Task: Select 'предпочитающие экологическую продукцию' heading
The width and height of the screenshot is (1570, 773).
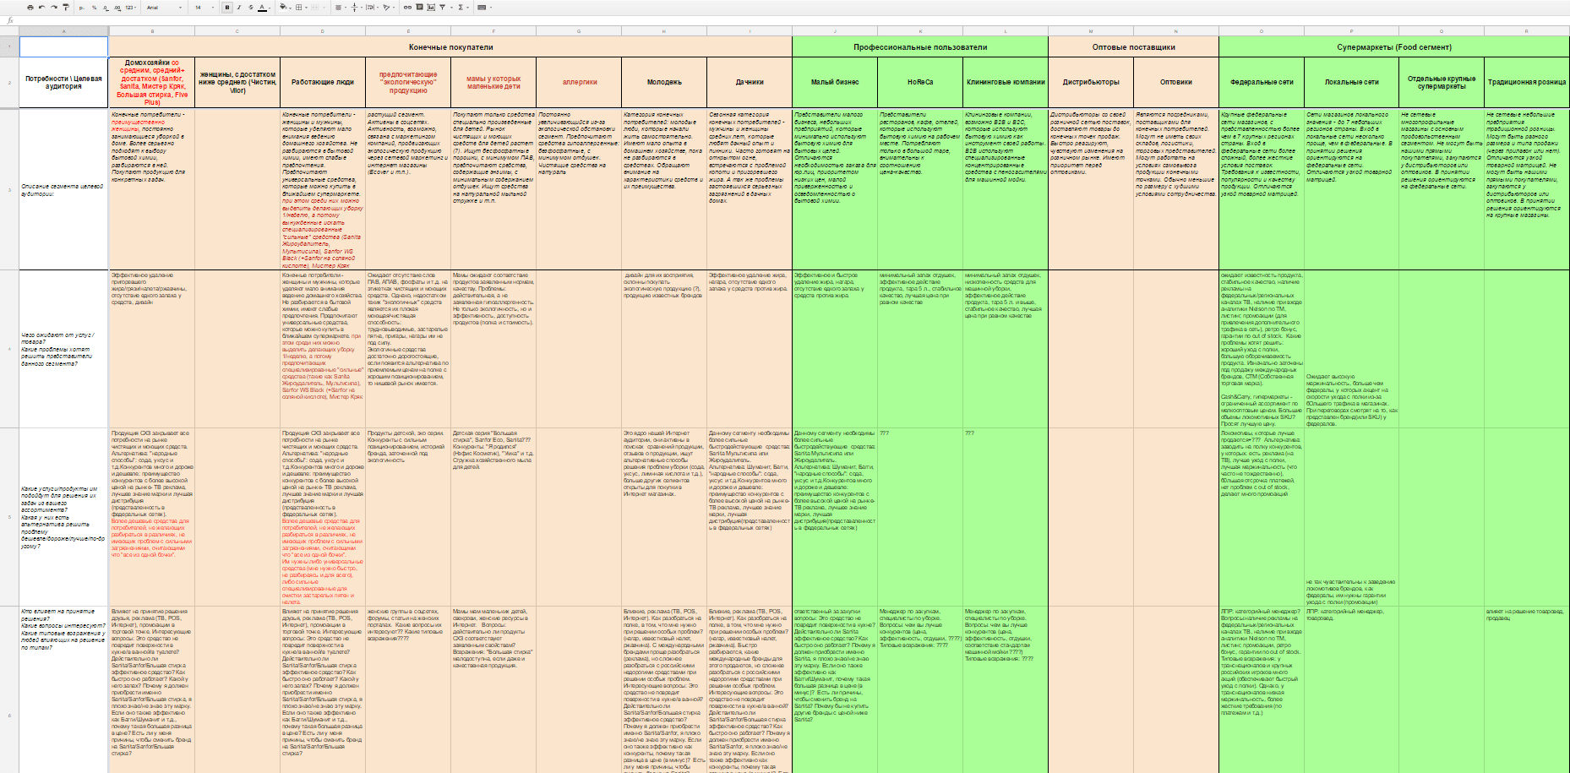Action: [x=408, y=82]
